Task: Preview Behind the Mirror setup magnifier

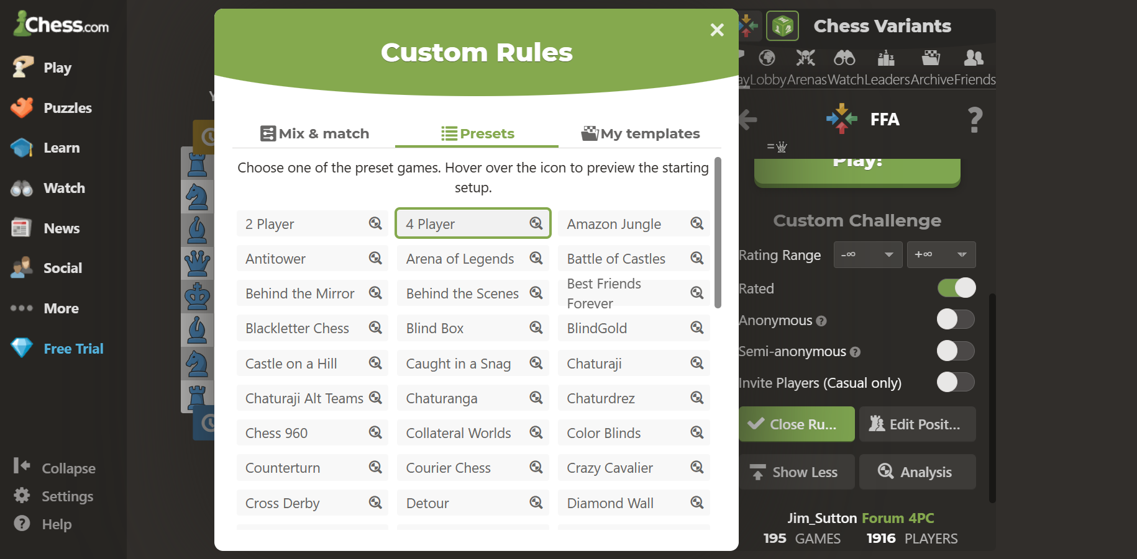Action: (375, 293)
